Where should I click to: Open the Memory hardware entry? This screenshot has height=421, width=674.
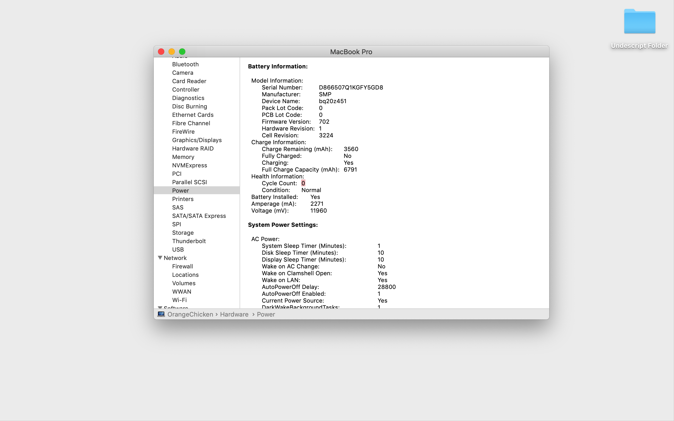coord(183,157)
